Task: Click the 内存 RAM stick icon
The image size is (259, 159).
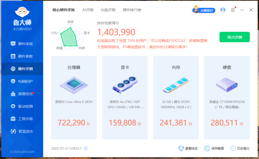Action: pos(176,85)
